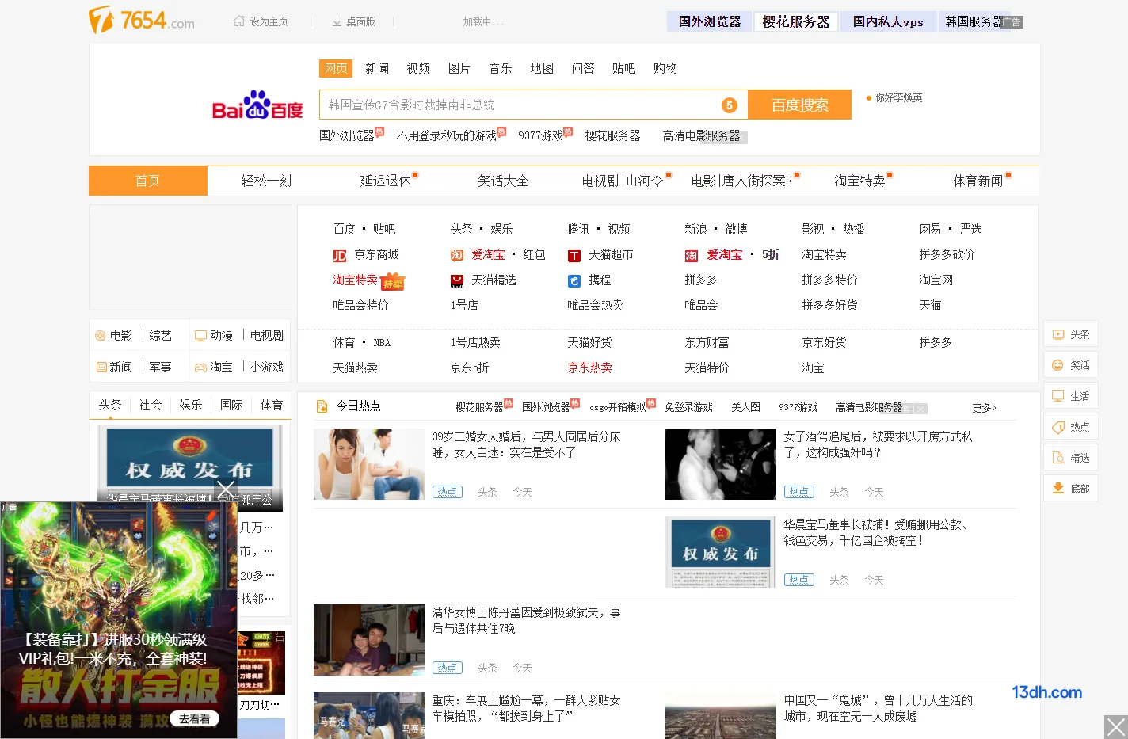Open 体育新闻 navigation item

click(x=978, y=181)
